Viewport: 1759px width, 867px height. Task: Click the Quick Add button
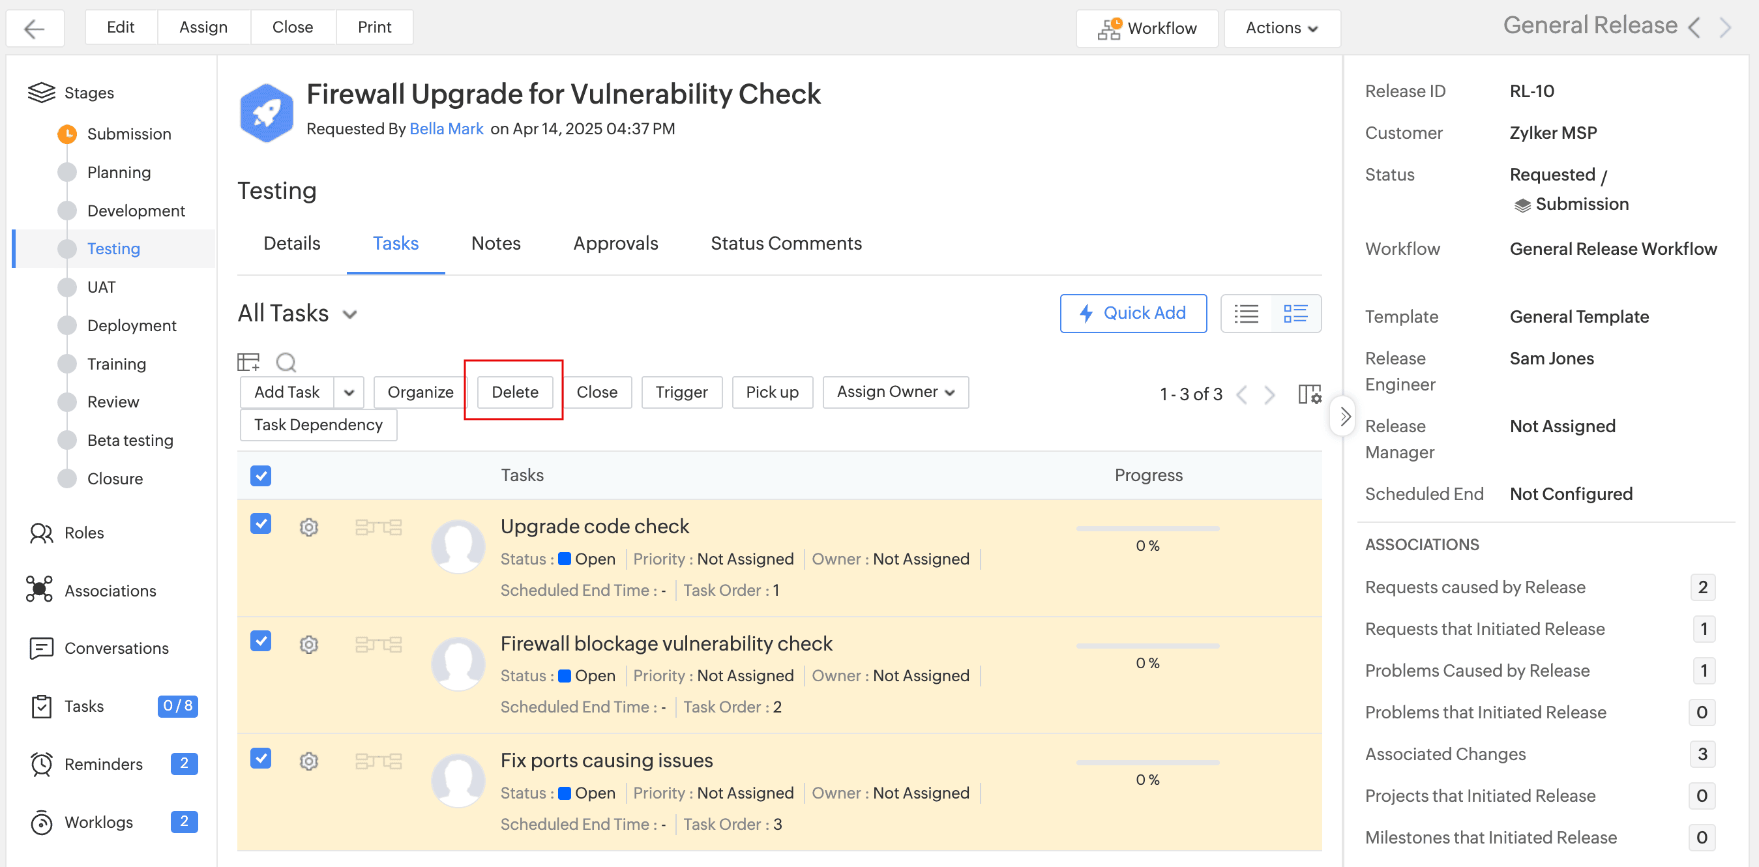pyautogui.click(x=1132, y=314)
